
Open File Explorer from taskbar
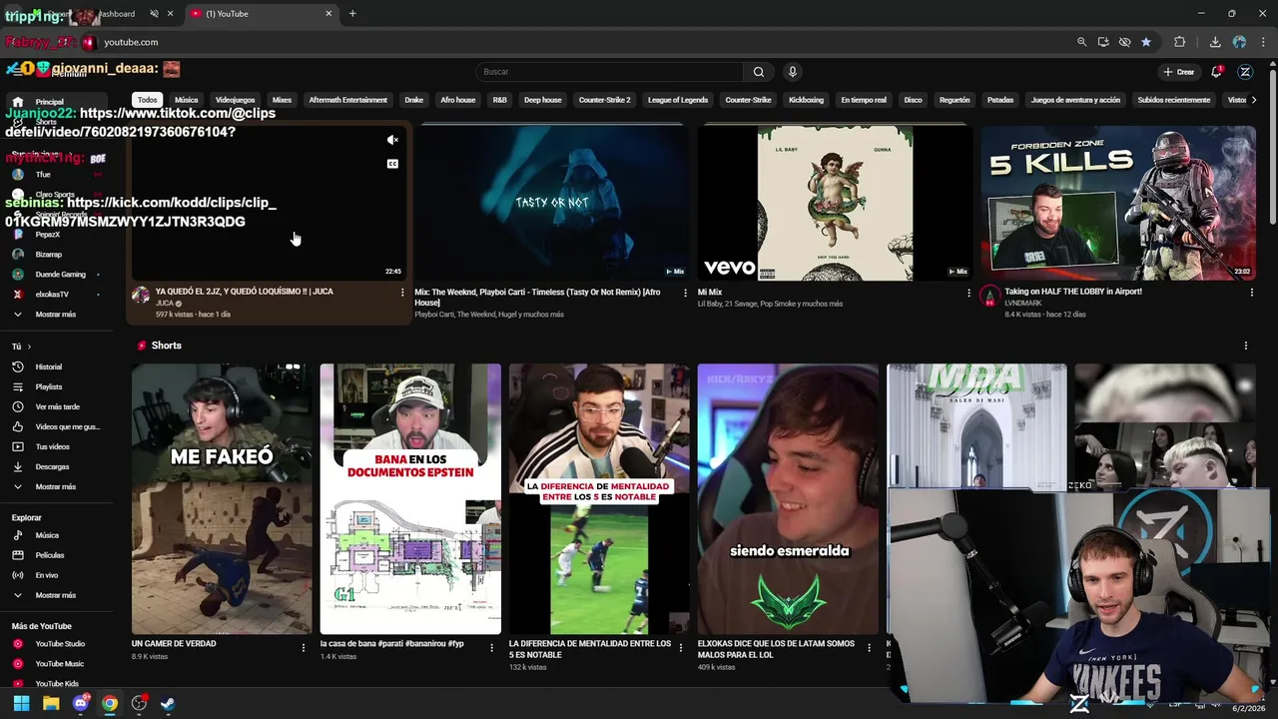pyautogui.click(x=51, y=704)
